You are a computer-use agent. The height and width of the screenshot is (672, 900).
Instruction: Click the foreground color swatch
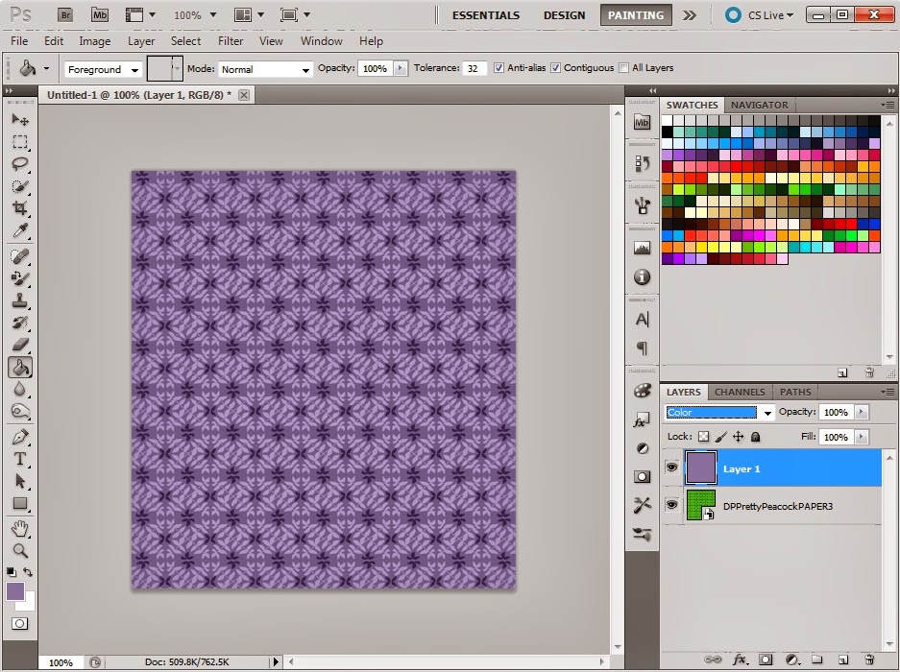[15, 591]
